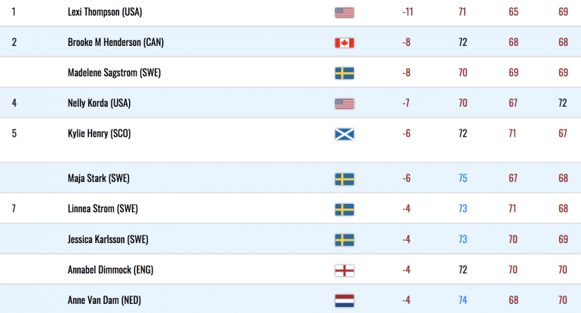Click Lexi Thompson's total score of -11
The image size is (581, 313).
407,12
